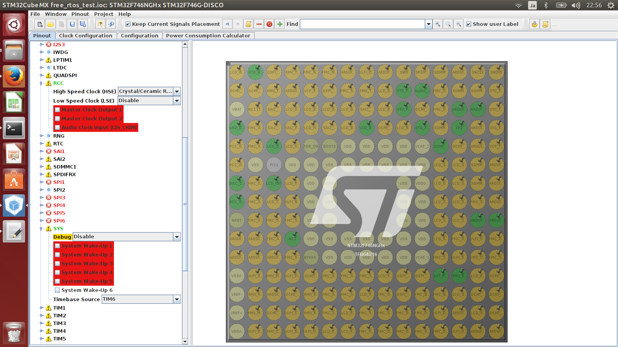Open the High Speed Clock (HSE) dropdown
Screen dimensions: 618x347
pyautogui.click(x=177, y=91)
